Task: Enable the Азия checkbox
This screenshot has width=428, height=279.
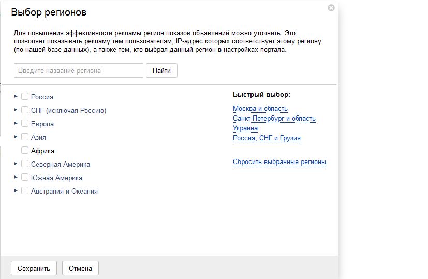Action: [25, 137]
